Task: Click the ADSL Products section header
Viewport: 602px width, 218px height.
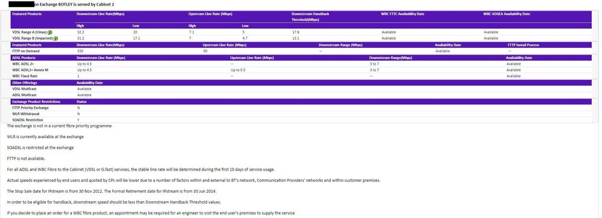Action: pyautogui.click(x=24, y=58)
